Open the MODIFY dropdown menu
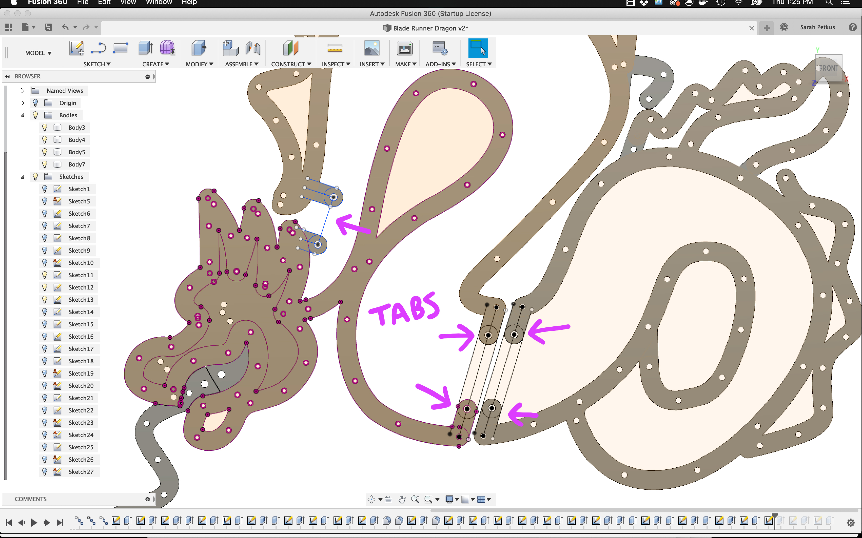862x538 pixels. click(199, 64)
